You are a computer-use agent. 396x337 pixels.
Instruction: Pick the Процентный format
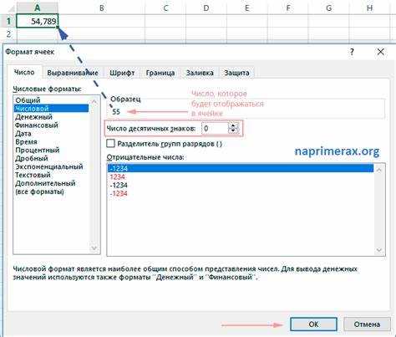click(x=51, y=150)
